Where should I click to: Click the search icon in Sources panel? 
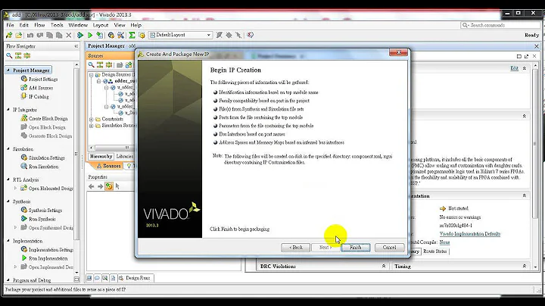point(91,65)
